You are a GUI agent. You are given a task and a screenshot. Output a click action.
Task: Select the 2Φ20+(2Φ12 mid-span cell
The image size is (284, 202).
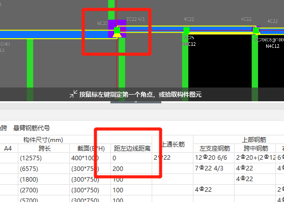(x=255, y=158)
